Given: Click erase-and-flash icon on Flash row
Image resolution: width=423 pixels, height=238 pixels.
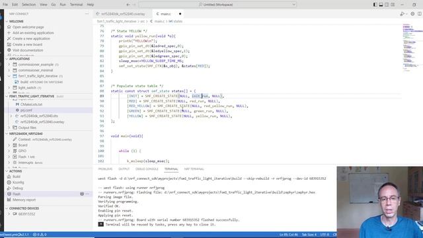Looking at the screenshot, I should point(82,194).
